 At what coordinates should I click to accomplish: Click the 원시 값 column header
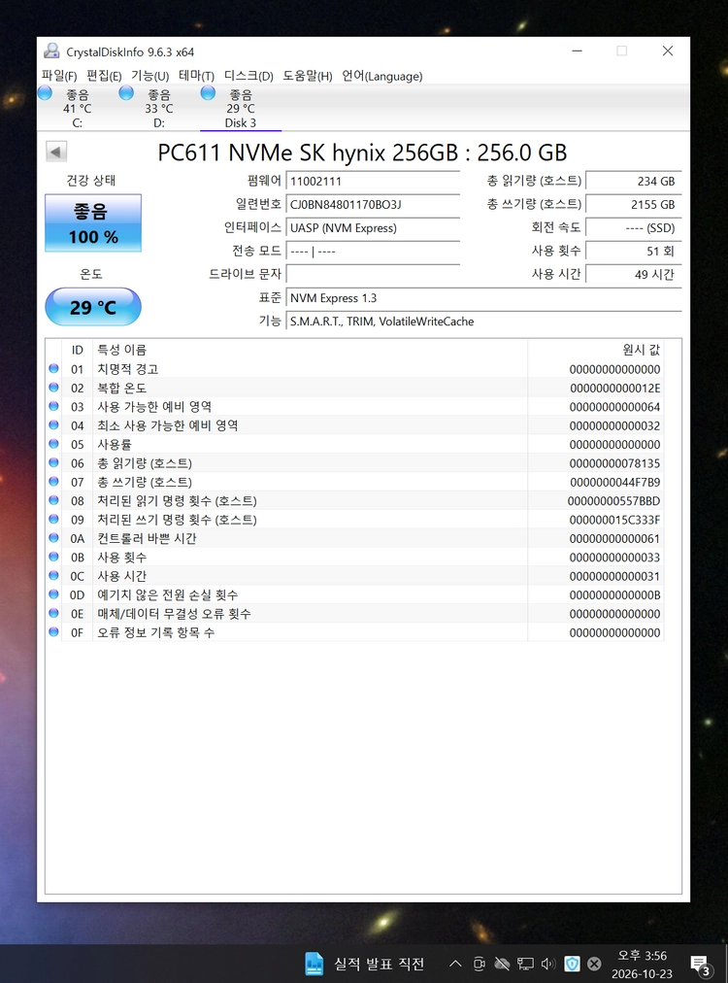click(596, 350)
